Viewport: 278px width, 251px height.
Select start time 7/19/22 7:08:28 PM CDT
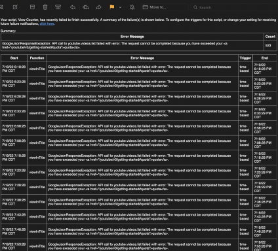click(14, 142)
